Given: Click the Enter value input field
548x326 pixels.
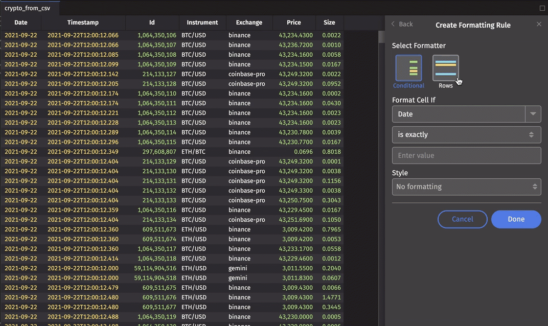Looking at the screenshot, I should click(x=466, y=155).
